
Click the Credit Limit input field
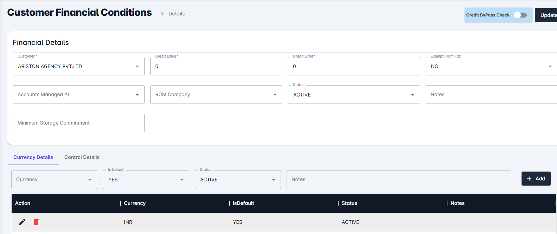pyautogui.click(x=354, y=66)
